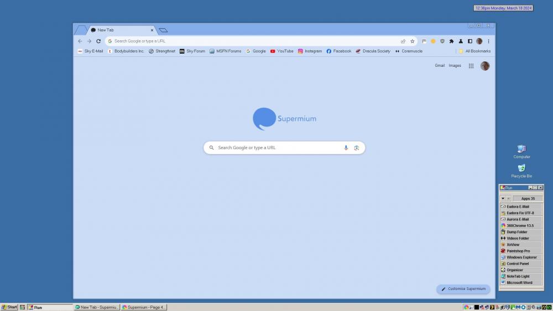Image resolution: width=553 pixels, height=311 pixels.
Task: Start voice search with the microphone icon
Action: (346, 148)
